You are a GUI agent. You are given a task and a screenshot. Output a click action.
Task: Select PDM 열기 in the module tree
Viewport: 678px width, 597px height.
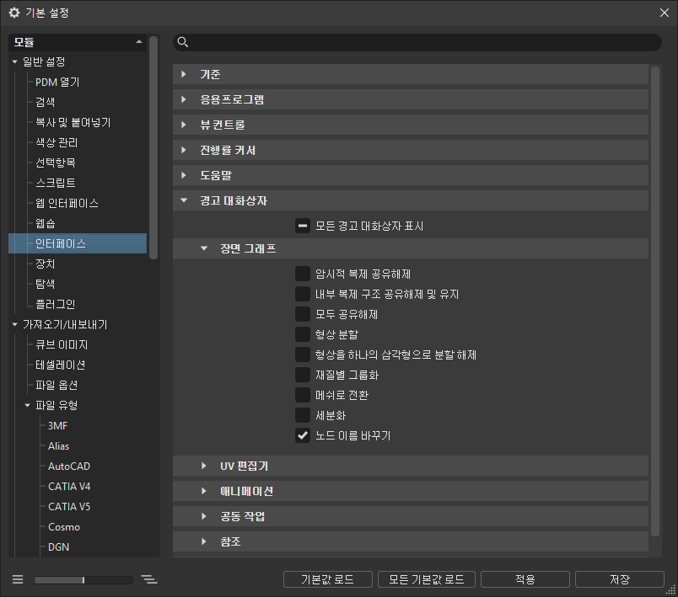tap(57, 82)
